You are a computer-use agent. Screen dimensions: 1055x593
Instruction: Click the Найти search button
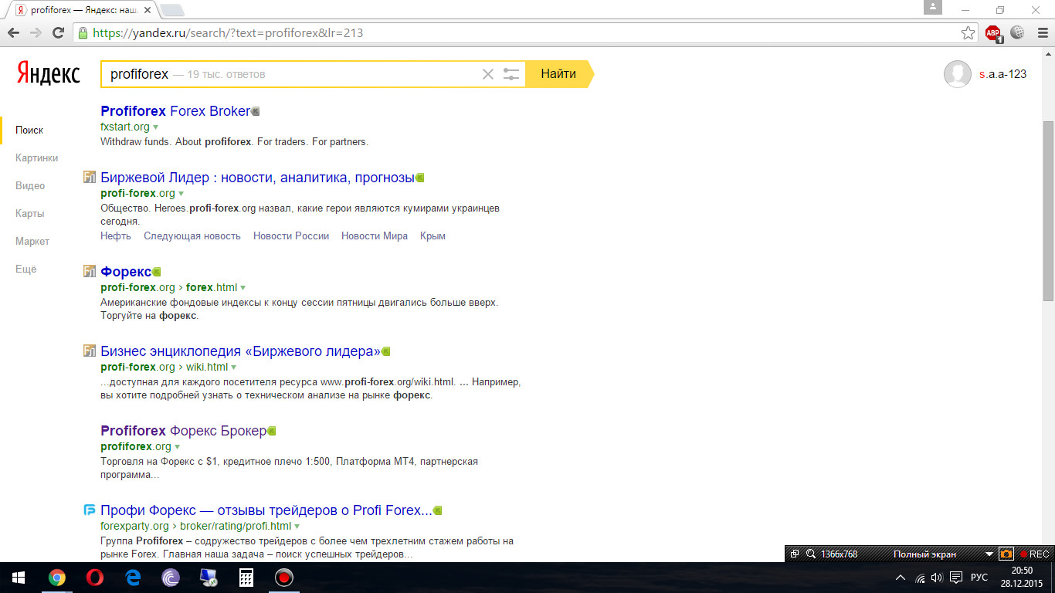click(558, 74)
